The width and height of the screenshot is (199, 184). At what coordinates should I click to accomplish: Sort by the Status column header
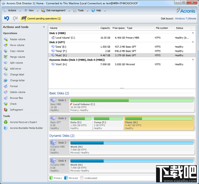point(182,28)
